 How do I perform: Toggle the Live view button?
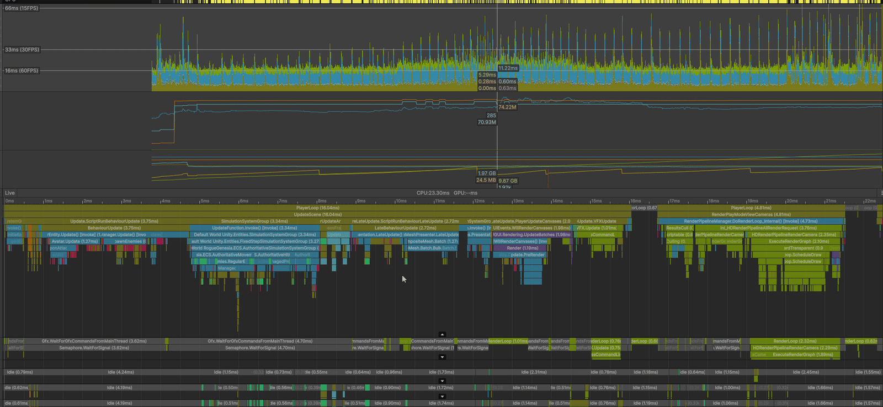[x=10, y=193]
